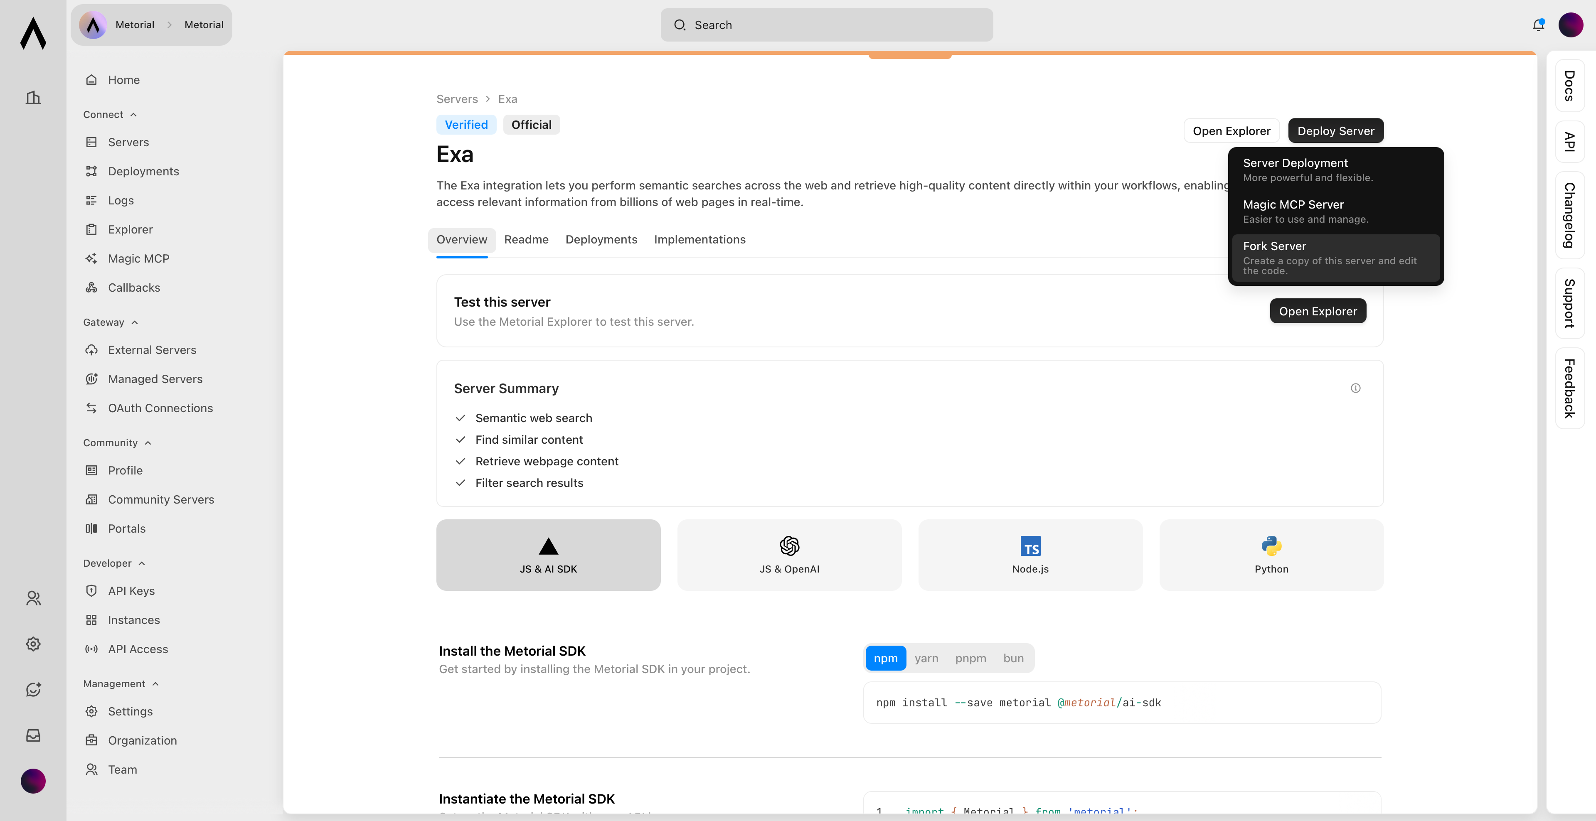Open Callbacks from the sidebar
The image size is (1596, 821).
134,287
